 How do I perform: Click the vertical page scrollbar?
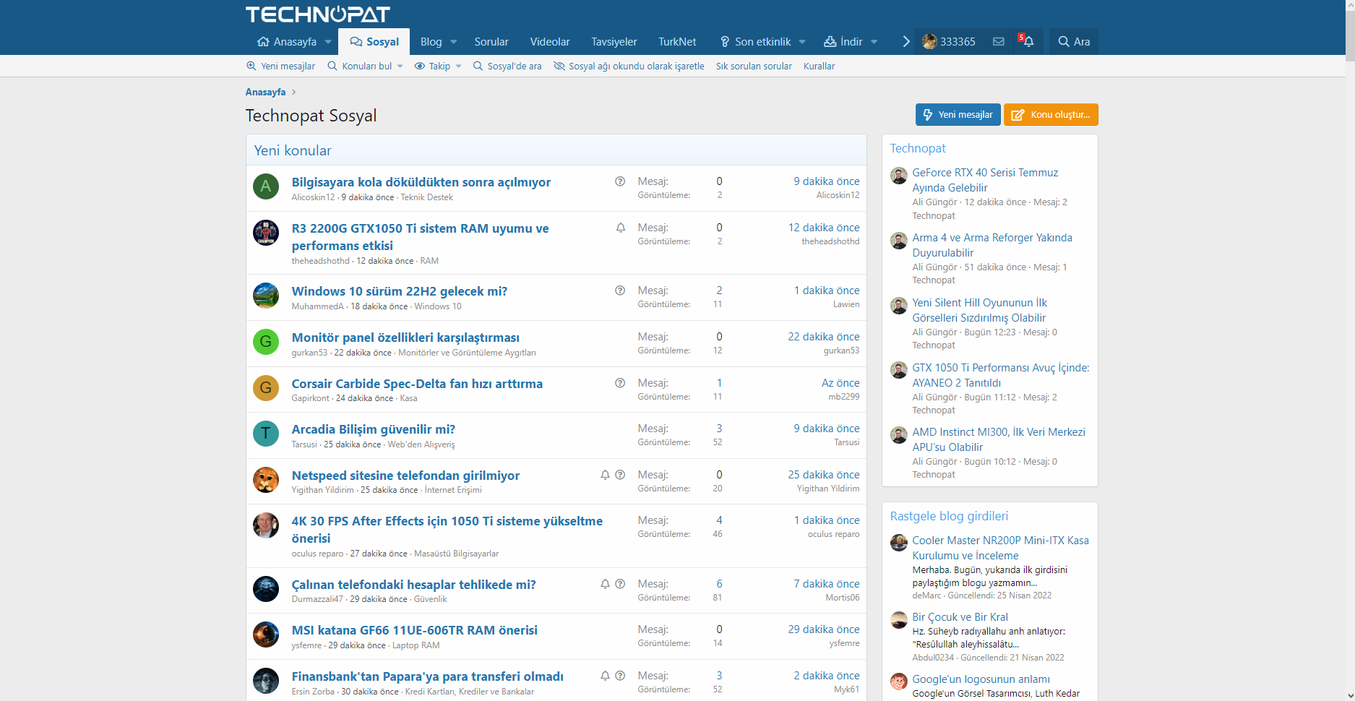click(1350, 36)
